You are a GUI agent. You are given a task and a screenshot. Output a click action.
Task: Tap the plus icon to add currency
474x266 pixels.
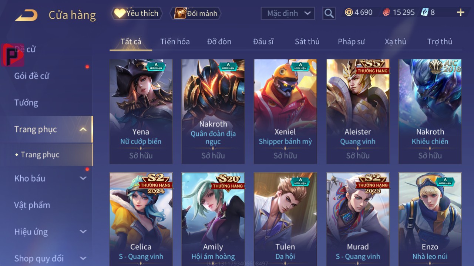tap(460, 13)
